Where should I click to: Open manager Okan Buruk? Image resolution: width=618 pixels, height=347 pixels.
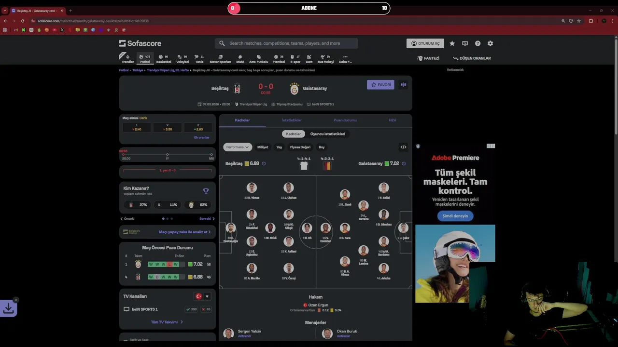340,333
